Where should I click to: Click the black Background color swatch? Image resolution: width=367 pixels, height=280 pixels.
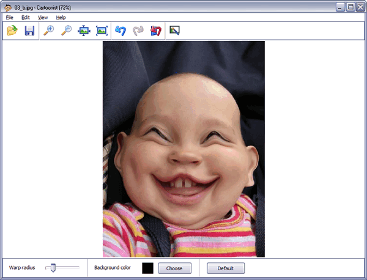click(147, 268)
